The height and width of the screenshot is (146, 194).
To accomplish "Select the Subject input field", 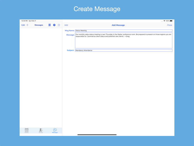I will coord(124,50).
